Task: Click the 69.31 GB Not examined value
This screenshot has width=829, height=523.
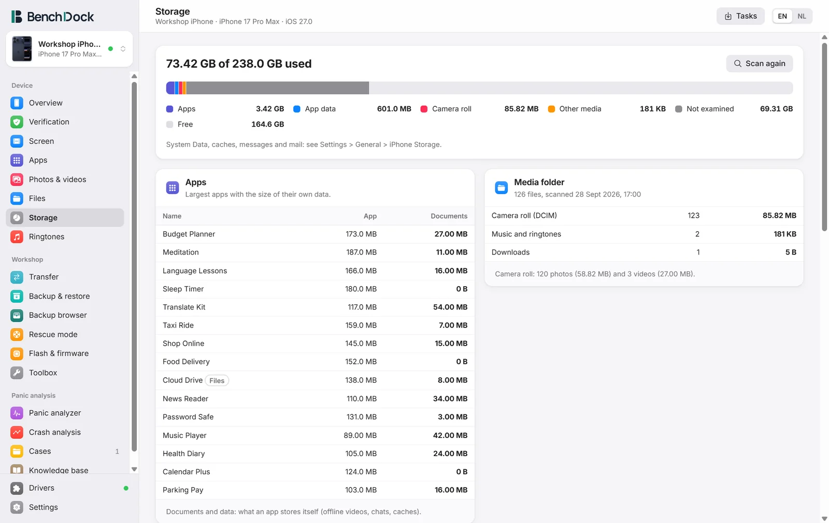Action: pos(776,109)
